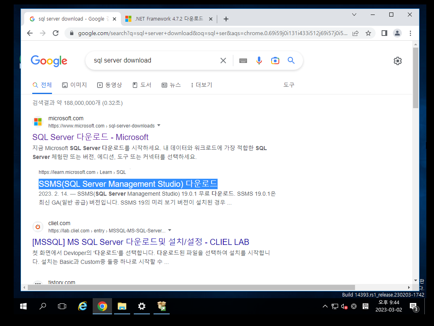Click the scroll right arrow
This screenshot has width=434, height=326.
click(409, 287)
